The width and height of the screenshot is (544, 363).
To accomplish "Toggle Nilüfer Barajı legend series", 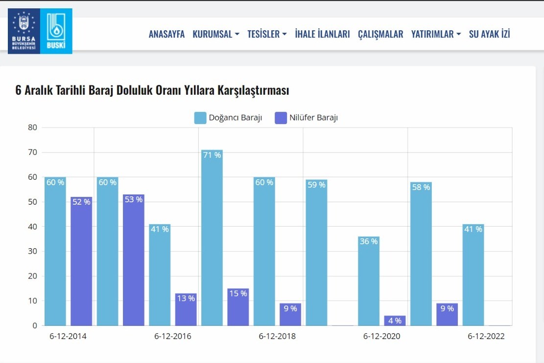I will click(x=313, y=118).
